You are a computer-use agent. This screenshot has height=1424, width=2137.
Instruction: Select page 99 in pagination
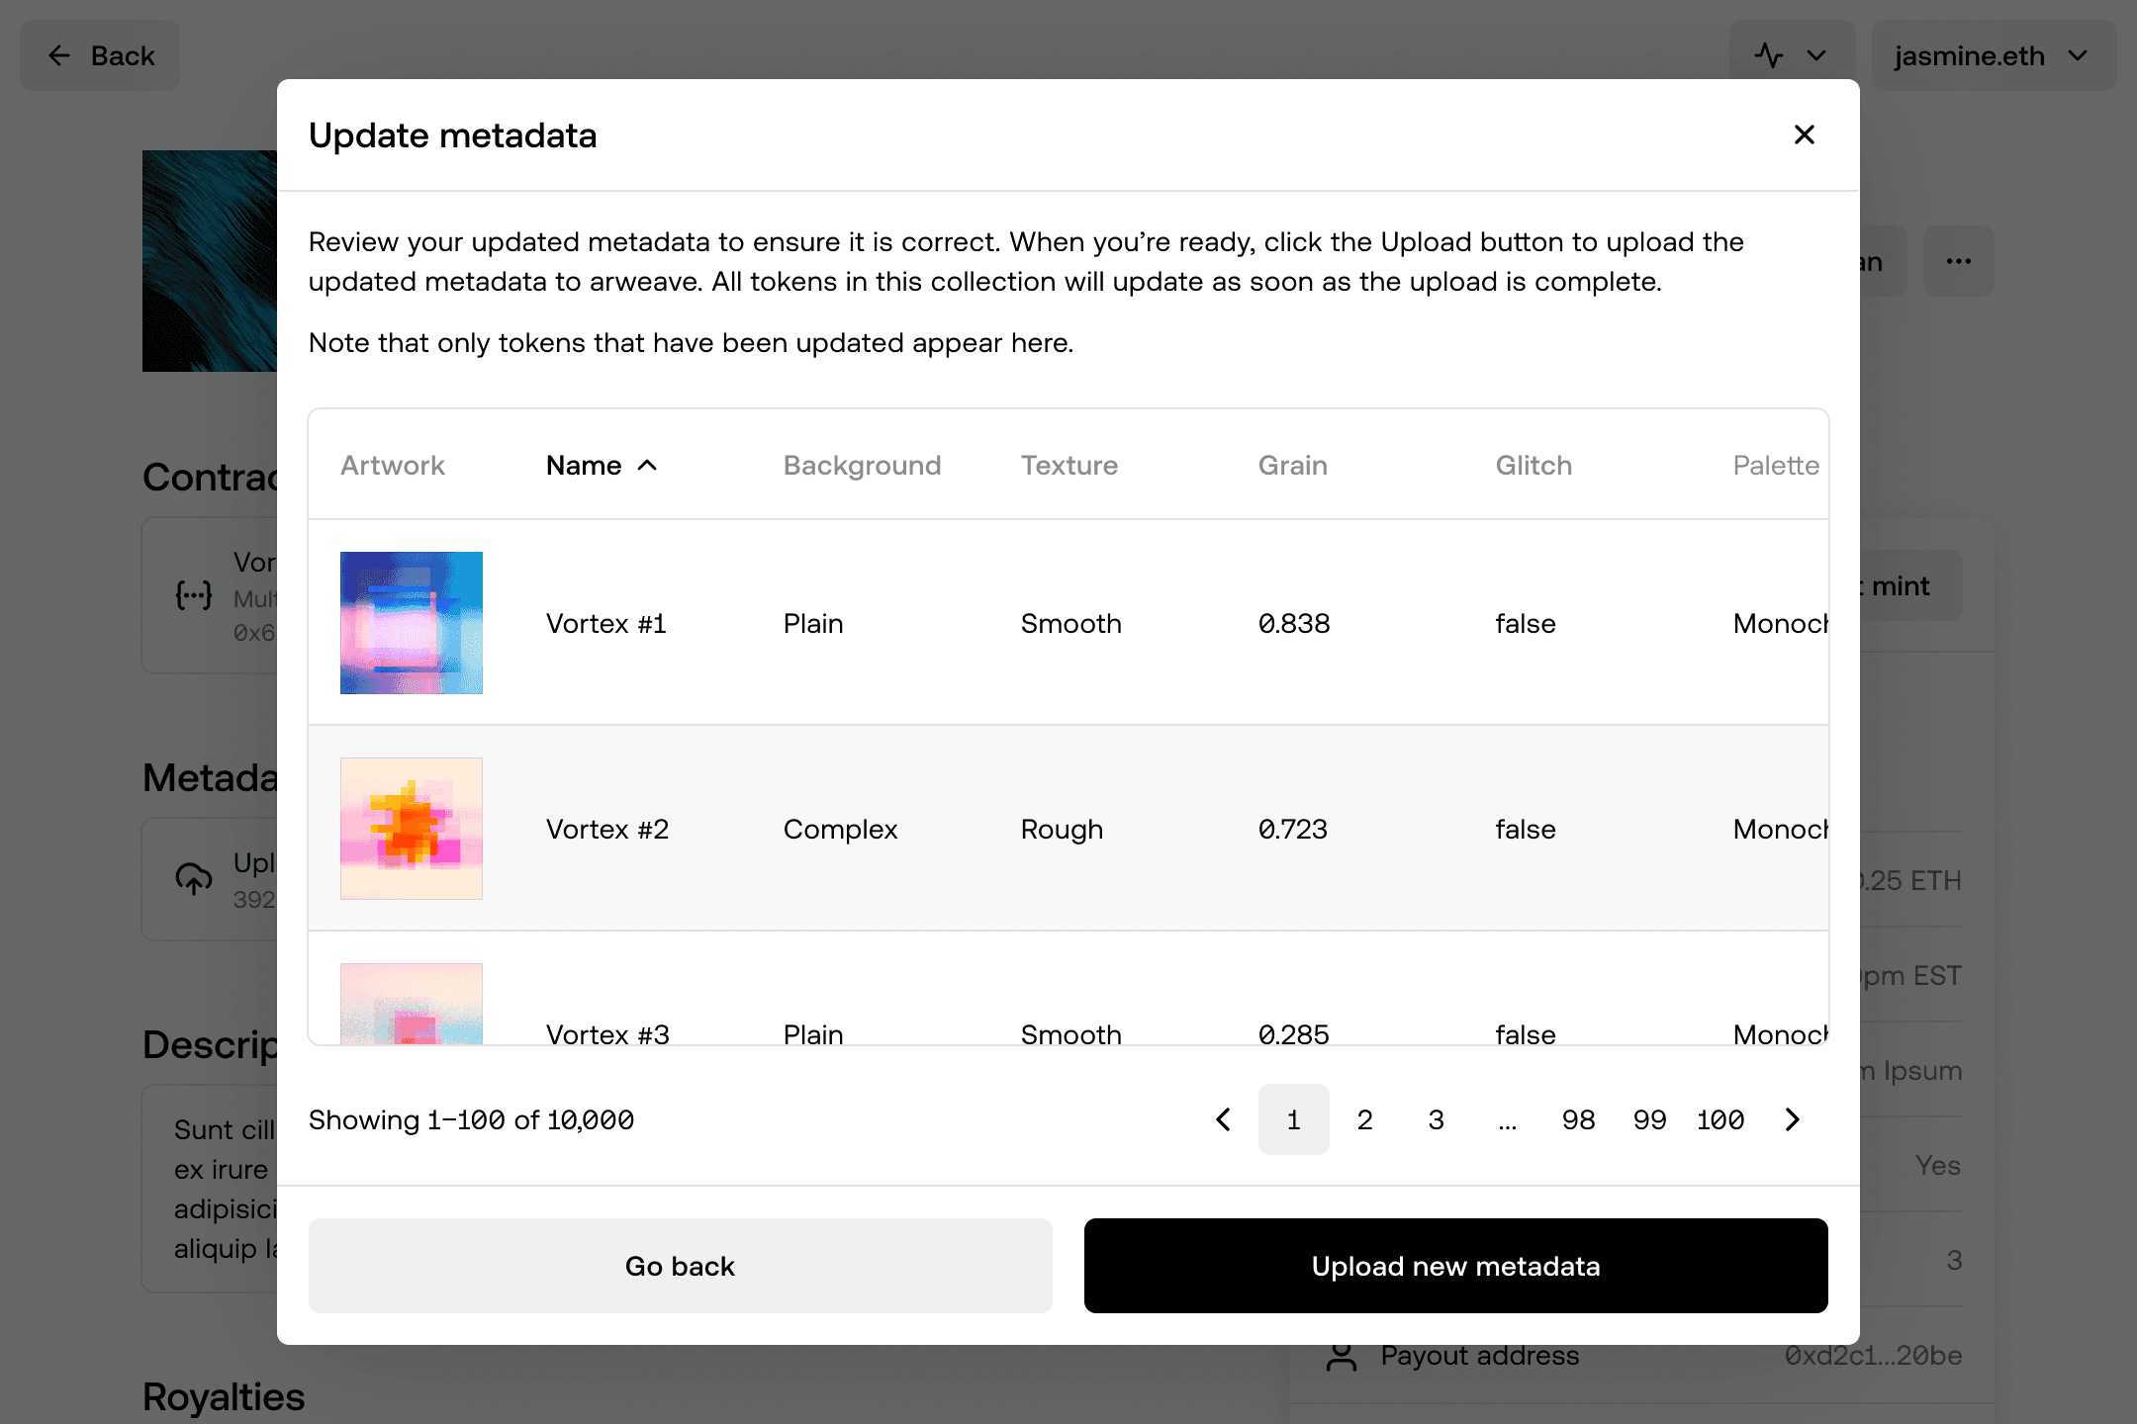(1649, 1119)
